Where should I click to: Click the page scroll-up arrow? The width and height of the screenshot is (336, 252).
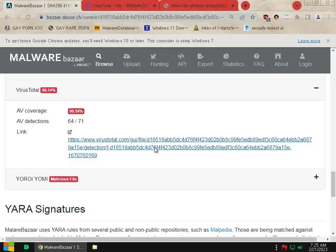(x=333, y=50)
